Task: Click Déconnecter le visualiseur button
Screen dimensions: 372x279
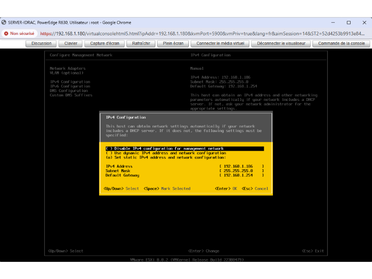Action: coord(281,43)
